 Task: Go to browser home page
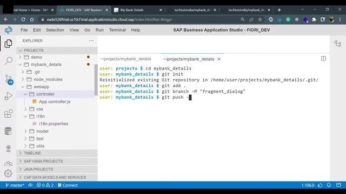(32, 19)
